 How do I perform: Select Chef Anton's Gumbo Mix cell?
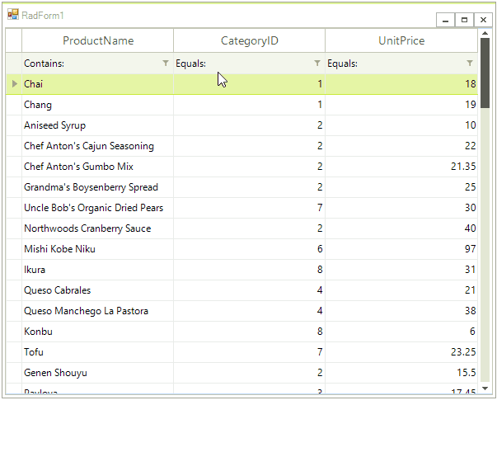[x=97, y=167]
